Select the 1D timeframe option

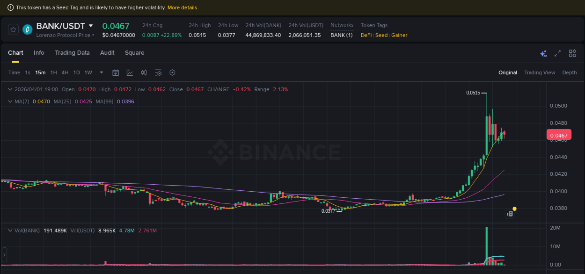[x=76, y=72]
